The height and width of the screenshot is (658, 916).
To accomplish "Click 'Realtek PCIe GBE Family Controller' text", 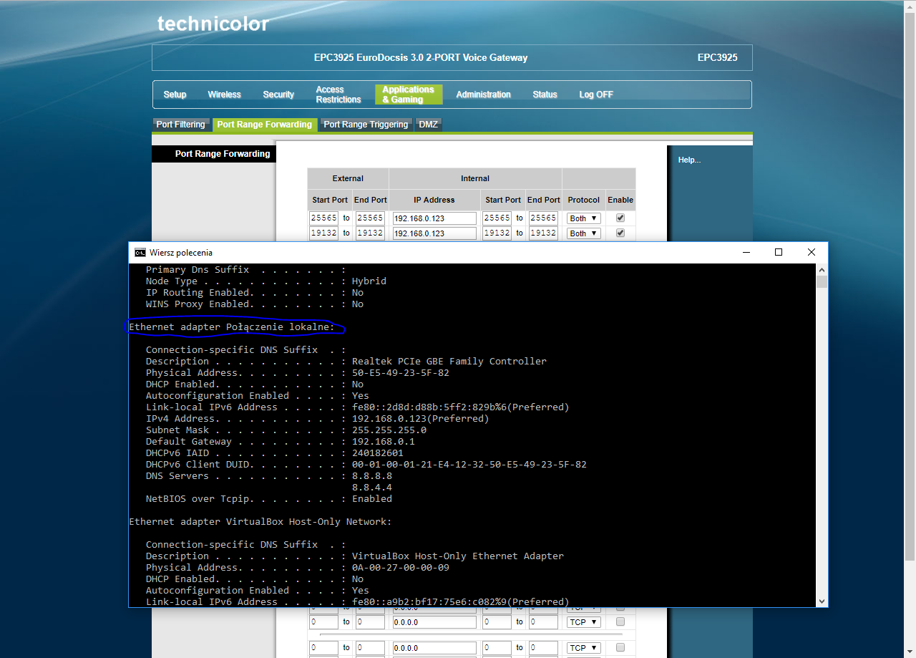I will [449, 362].
